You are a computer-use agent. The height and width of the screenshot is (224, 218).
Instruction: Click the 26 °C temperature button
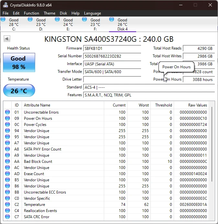19,90
